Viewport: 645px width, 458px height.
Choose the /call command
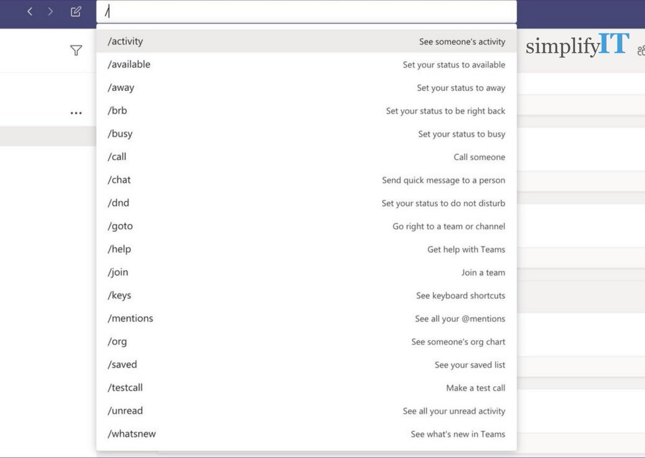click(306, 157)
